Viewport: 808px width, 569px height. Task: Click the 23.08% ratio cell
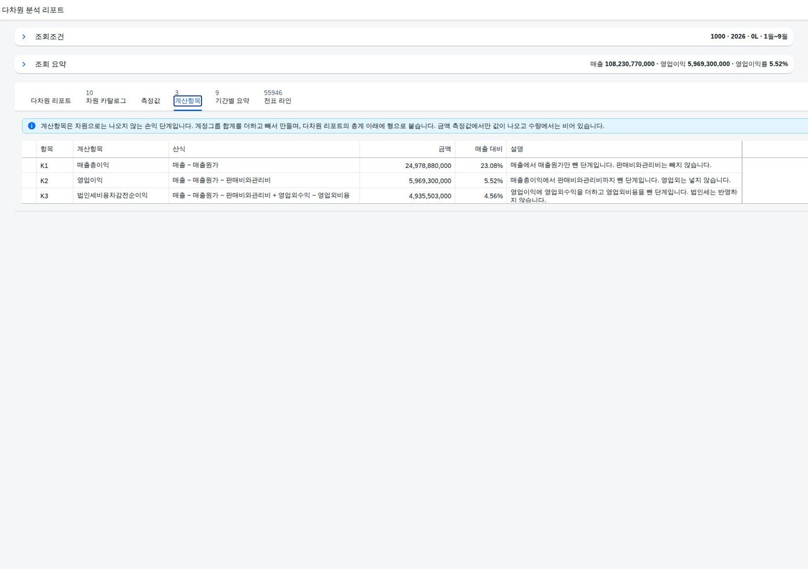point(492,166)
